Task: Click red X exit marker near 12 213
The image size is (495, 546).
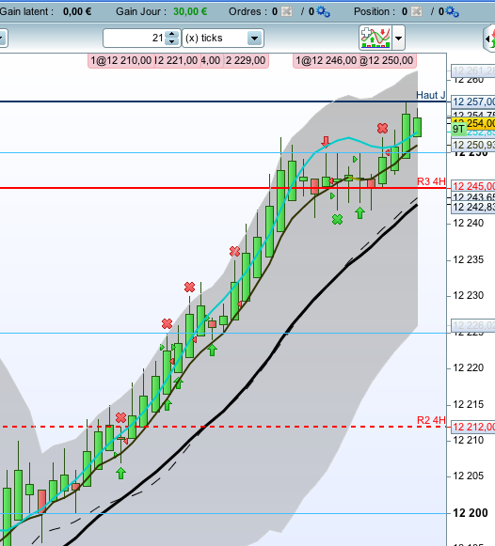Action: pyautogui.click(x=121, y=417)
